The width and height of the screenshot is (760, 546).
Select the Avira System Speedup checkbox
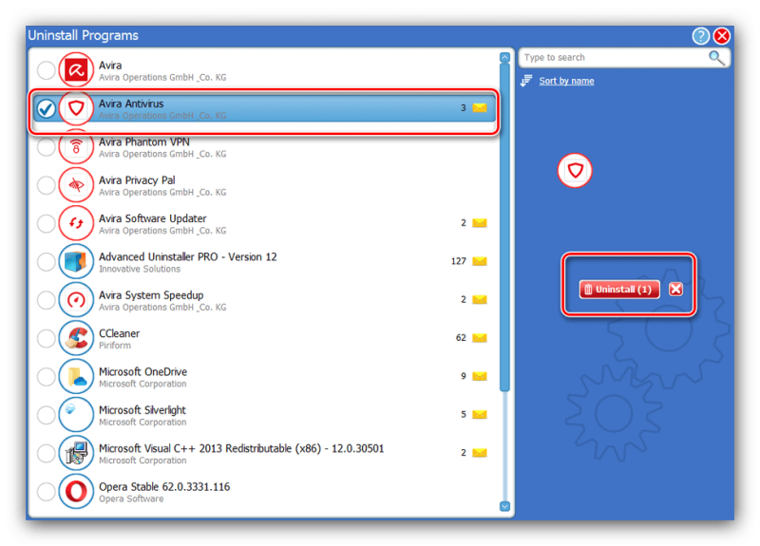(x=46, y=300)
